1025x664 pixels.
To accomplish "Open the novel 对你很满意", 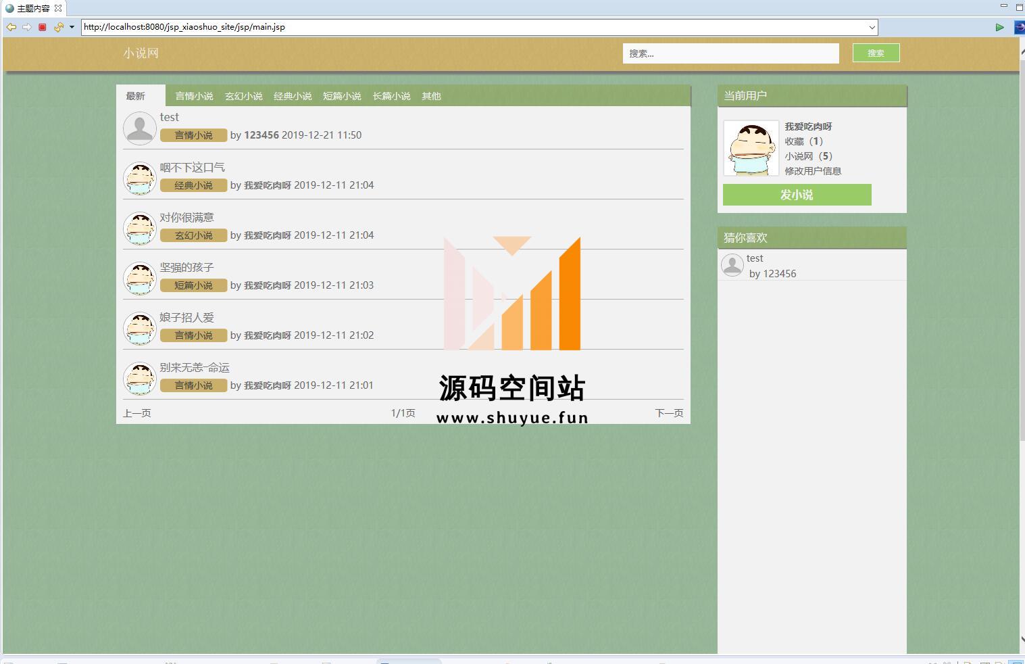I will (186, 217).
